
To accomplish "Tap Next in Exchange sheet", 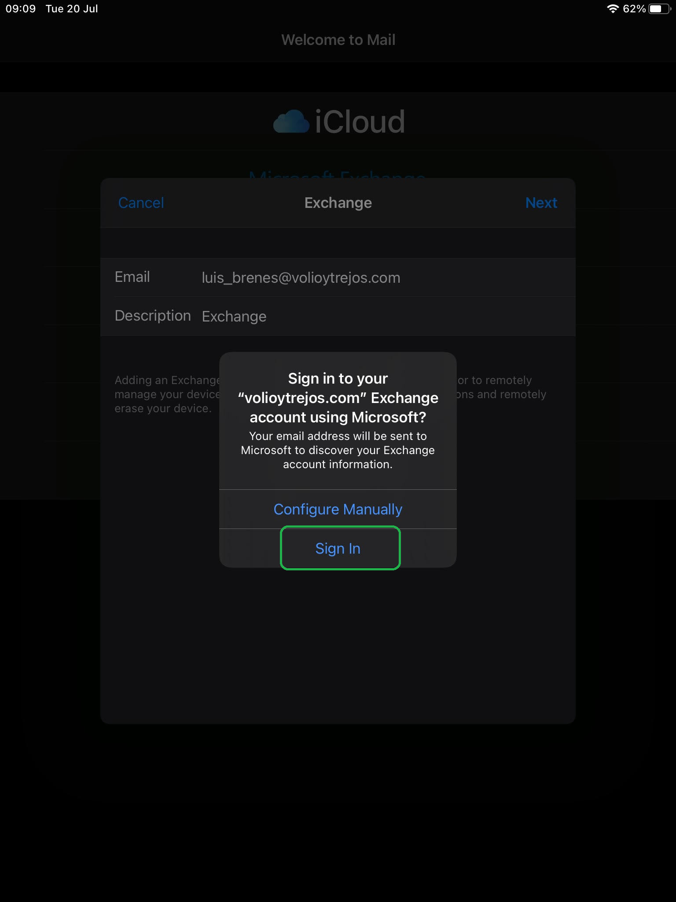I will click(x=541, y=203).
